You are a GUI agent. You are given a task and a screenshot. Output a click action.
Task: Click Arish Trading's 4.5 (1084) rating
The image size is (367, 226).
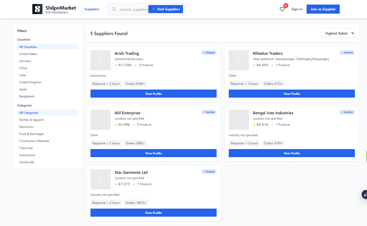(123, 65)
